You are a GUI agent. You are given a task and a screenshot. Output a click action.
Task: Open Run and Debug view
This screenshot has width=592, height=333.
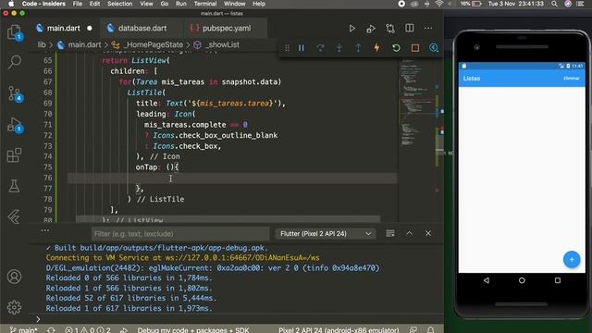tap(15, 125)
